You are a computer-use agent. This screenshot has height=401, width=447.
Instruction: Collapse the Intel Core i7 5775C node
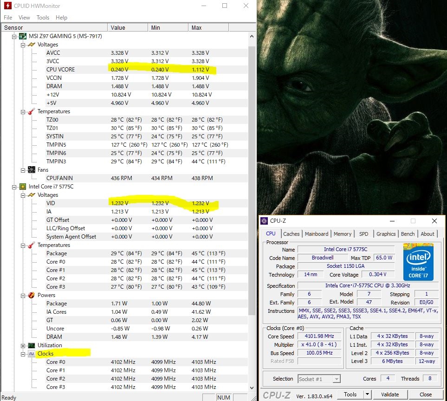coord(14,187)
